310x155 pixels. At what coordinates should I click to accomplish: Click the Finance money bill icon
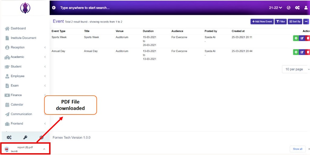[7, 95]
